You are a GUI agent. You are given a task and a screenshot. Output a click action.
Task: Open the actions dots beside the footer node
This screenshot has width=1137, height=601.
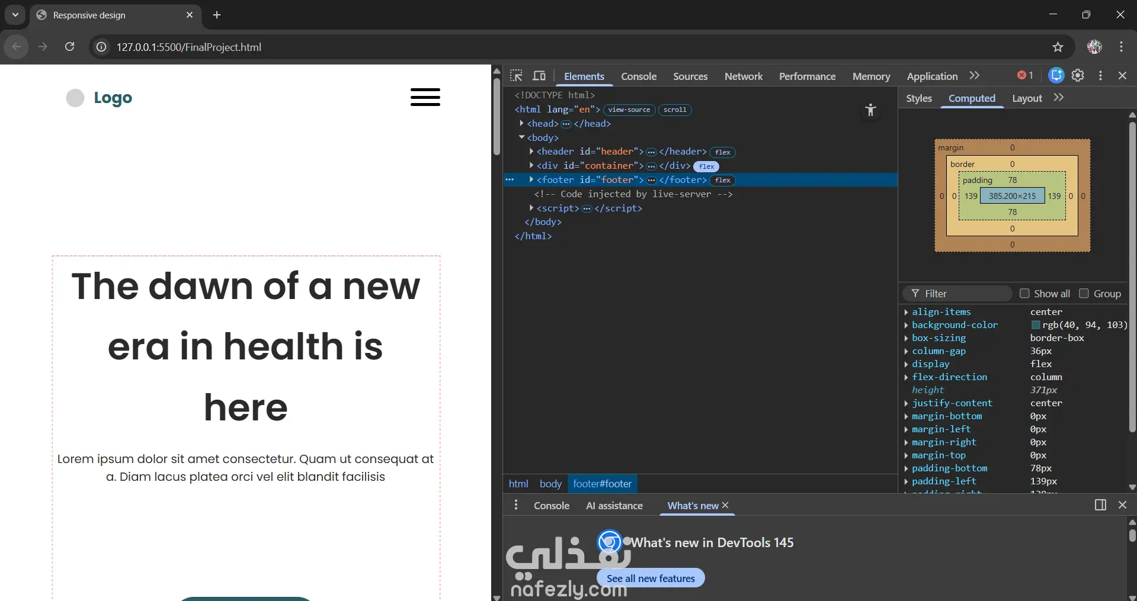point(510,179)
